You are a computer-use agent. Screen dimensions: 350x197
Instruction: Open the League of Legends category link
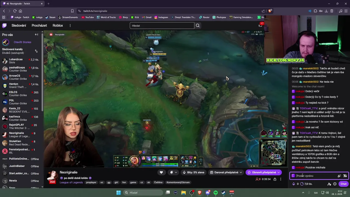tap(71, 182)
